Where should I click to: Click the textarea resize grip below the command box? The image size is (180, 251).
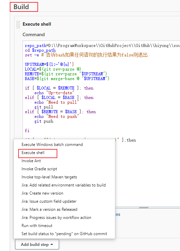coord(144,207)
